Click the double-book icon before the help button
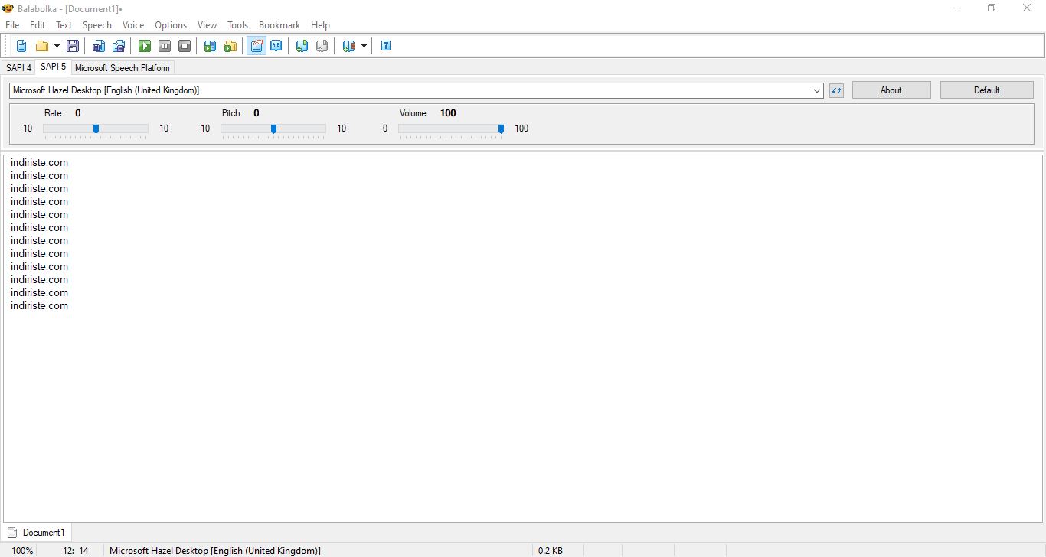The width and height of the screenshot is (1046, 557). pyautogui.click(x=349, y=46)
